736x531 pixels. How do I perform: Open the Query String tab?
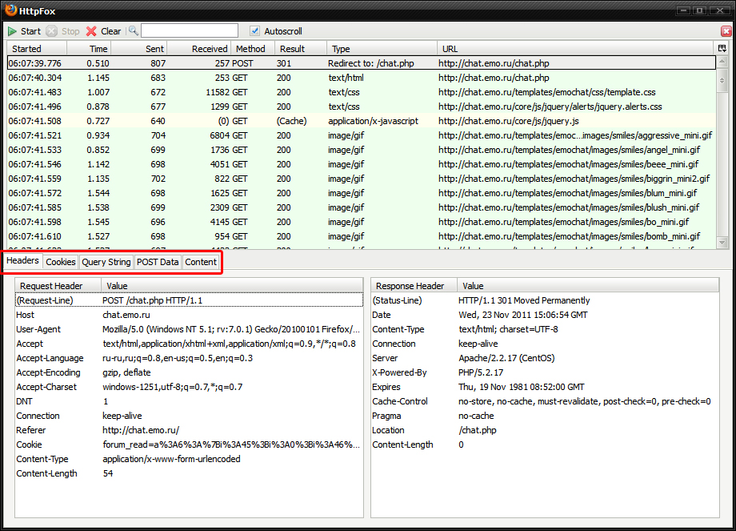click(x=106, y=262)
